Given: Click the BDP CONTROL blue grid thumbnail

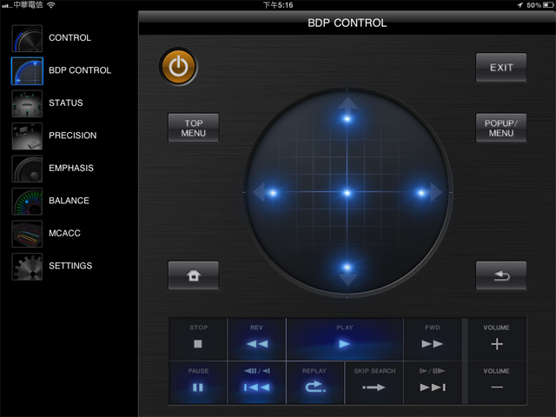Looking at the screenshot, I should (27, 71).
